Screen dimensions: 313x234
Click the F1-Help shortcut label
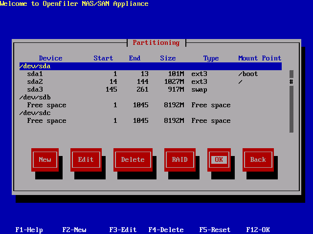pyautogui.click(x=29, y=230)
